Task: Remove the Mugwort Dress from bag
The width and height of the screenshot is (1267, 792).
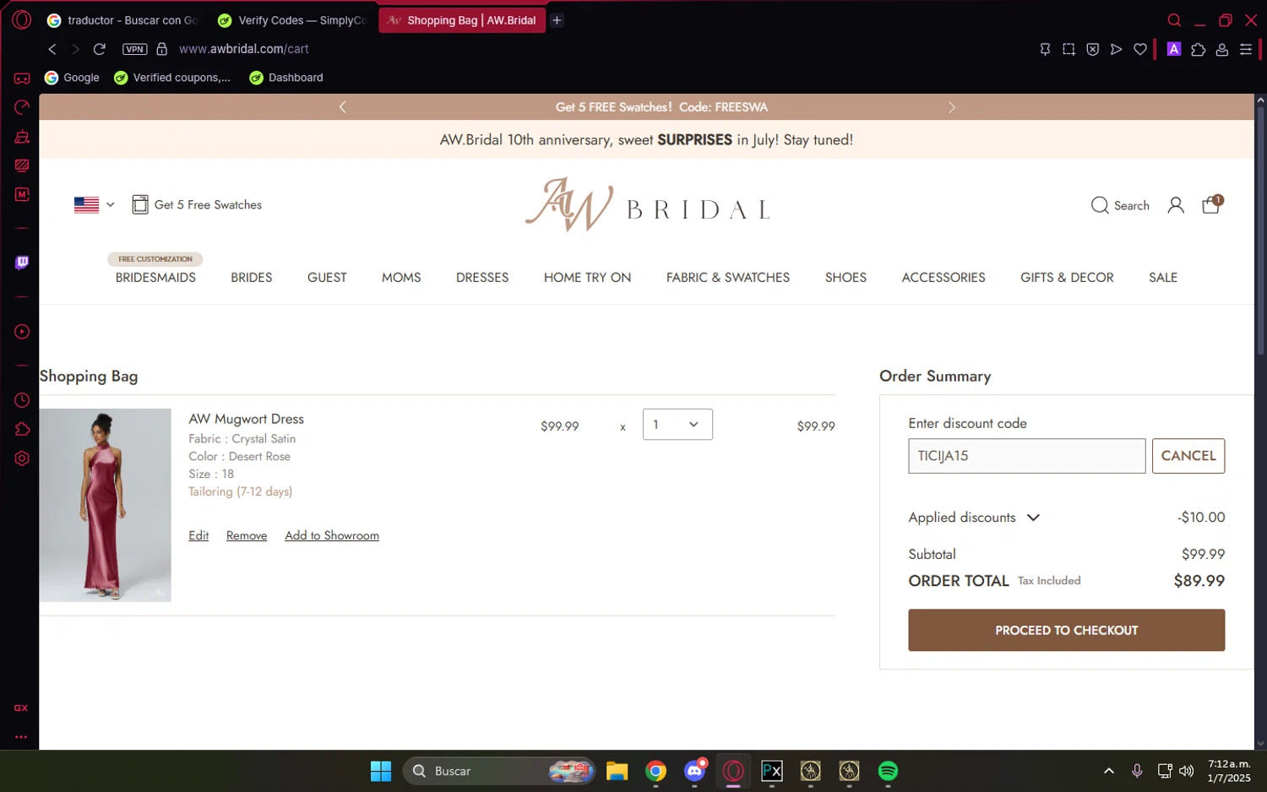Action: click(247, 535)
